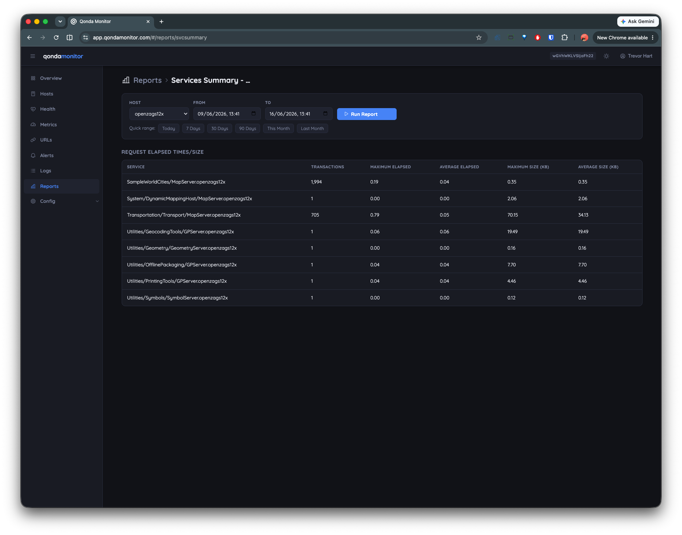Select the Today quick range

click(169, 129)
